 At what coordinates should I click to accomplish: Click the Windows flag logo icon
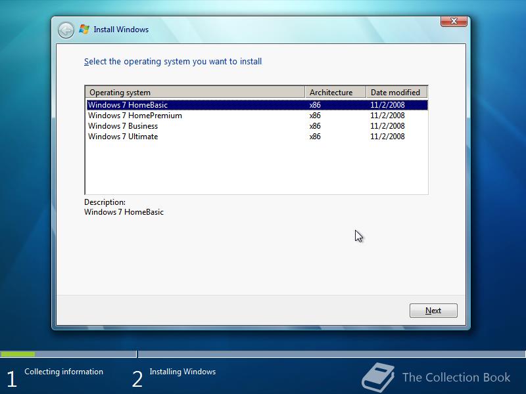coord(84,30)
